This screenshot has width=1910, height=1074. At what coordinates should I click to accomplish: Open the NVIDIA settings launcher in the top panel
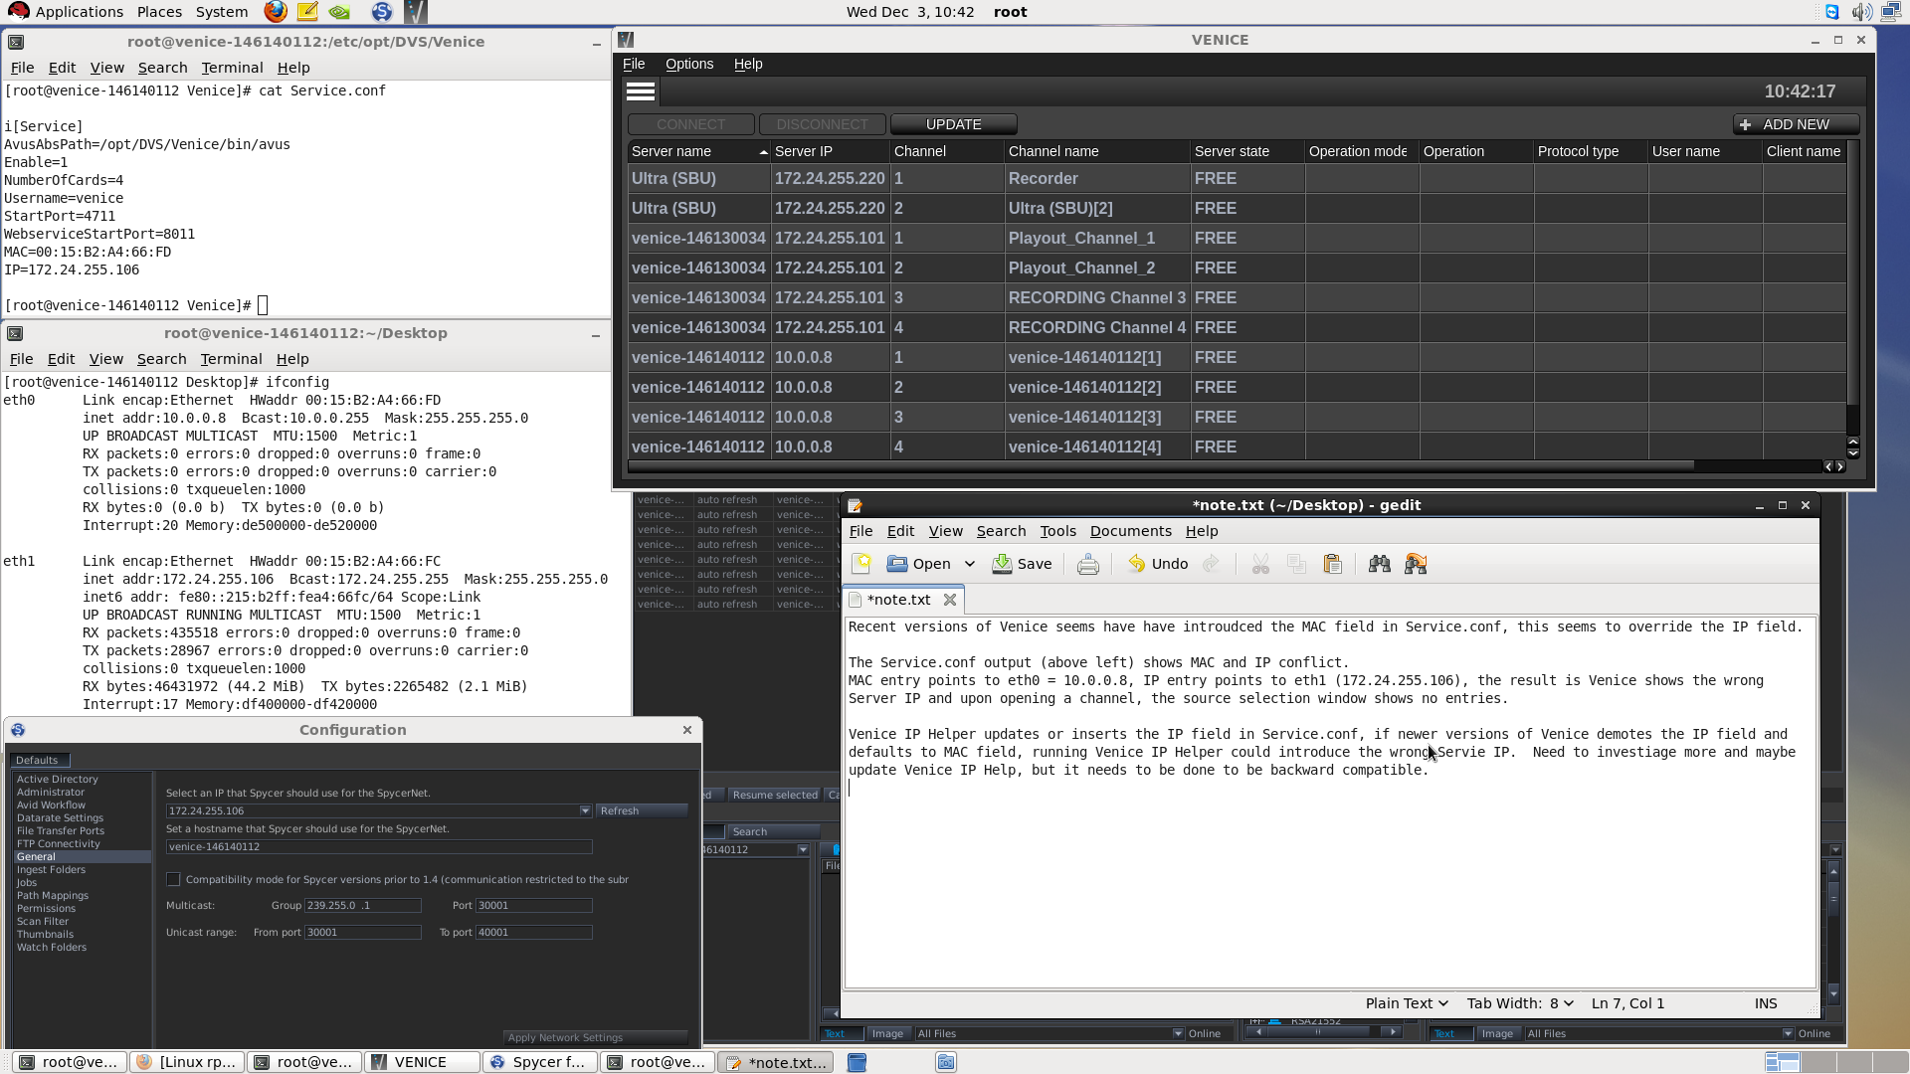339,12
